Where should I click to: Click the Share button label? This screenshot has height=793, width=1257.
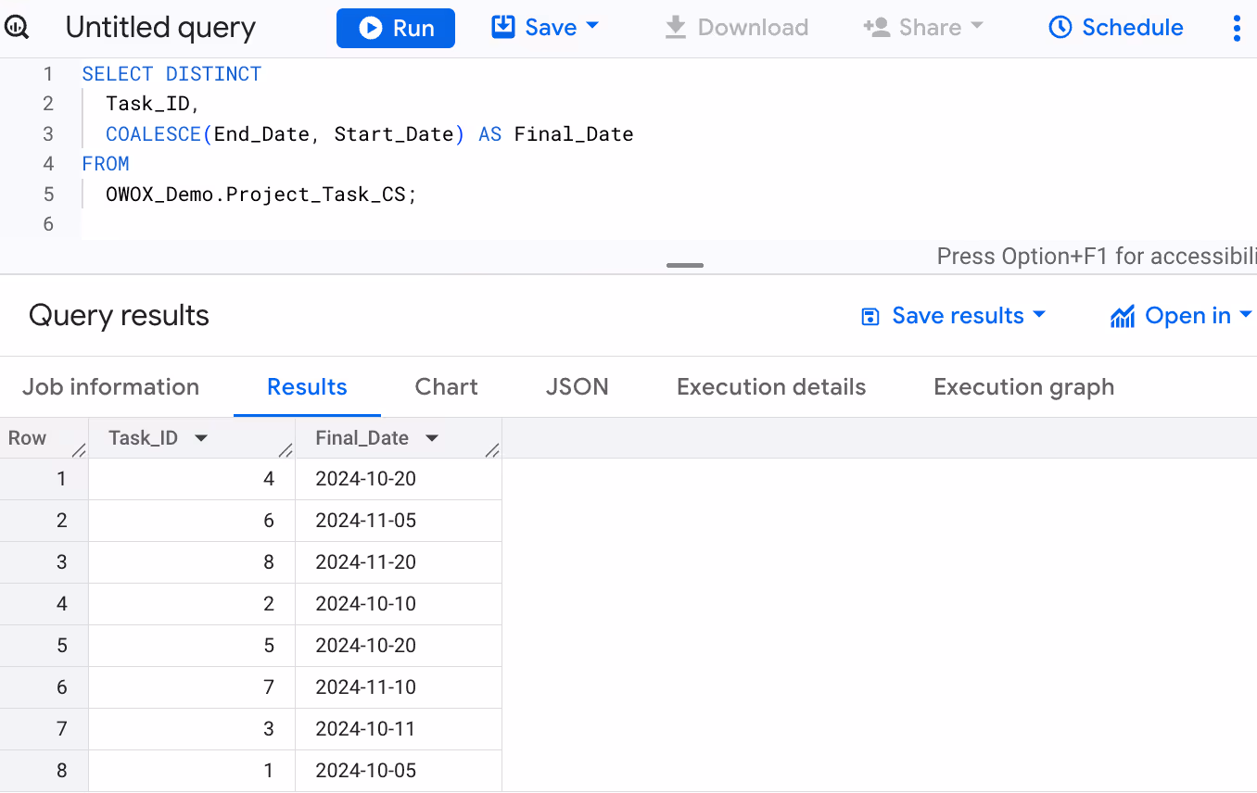930,28
